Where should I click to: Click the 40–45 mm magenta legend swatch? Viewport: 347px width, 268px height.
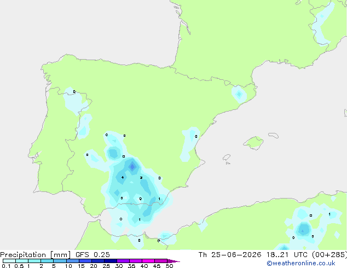(148, 261)
